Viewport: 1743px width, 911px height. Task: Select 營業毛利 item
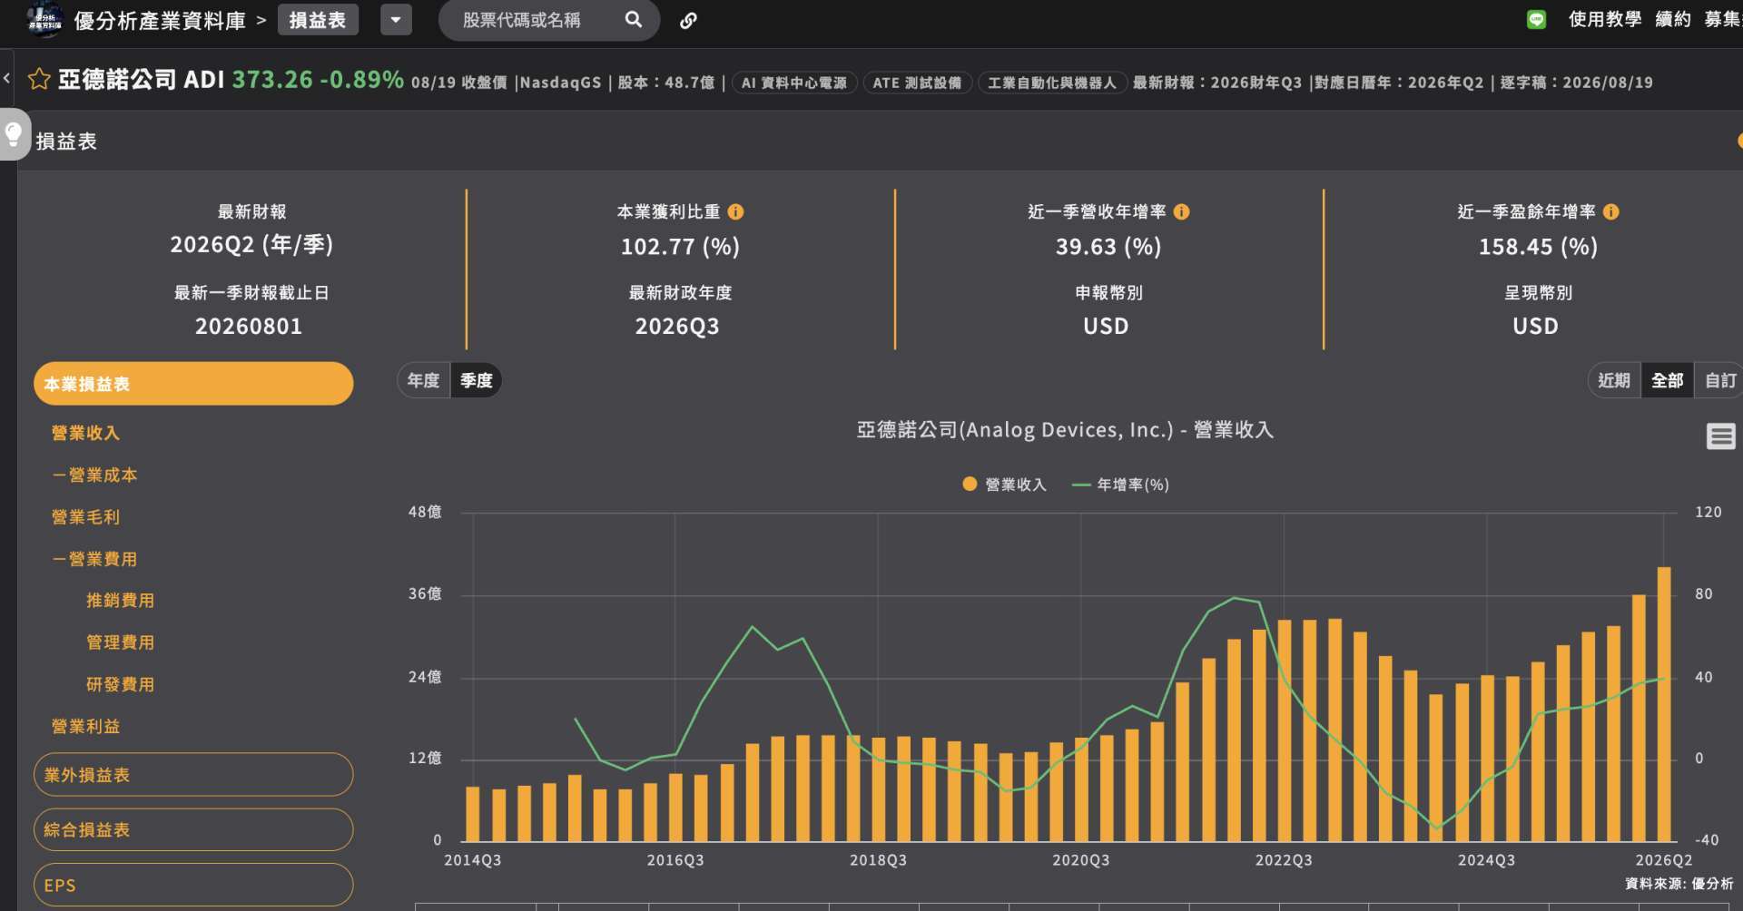click(85, 516)
